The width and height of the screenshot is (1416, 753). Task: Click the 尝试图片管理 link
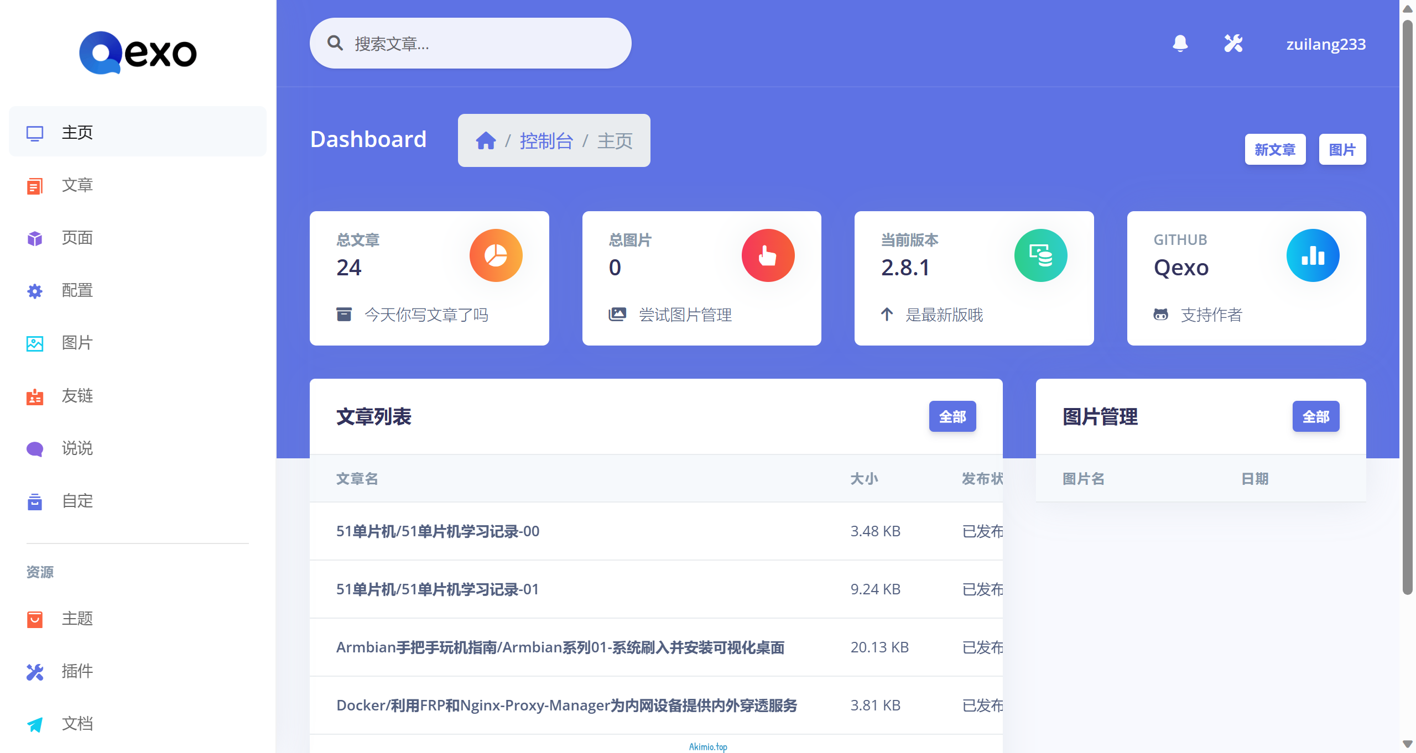point(685,315)
